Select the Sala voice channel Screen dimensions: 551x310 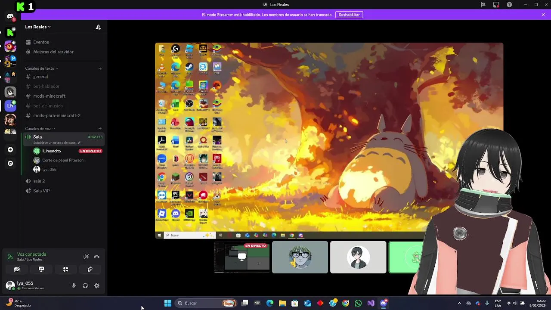pos(64,139)
